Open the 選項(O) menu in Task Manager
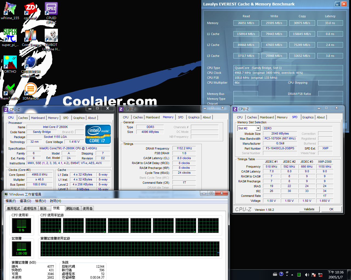This screenshot has width=351, height=280. [26, 201]
